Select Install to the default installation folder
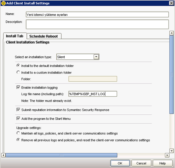This screenshot has width=175, height=168. click(18, 65)
